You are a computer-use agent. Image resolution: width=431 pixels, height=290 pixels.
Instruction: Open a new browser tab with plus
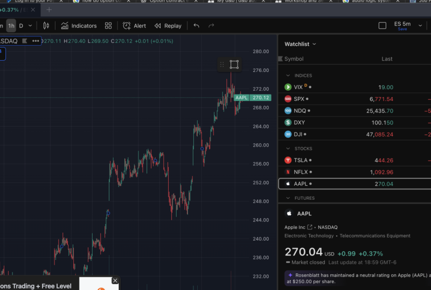(x=49, y=10)
